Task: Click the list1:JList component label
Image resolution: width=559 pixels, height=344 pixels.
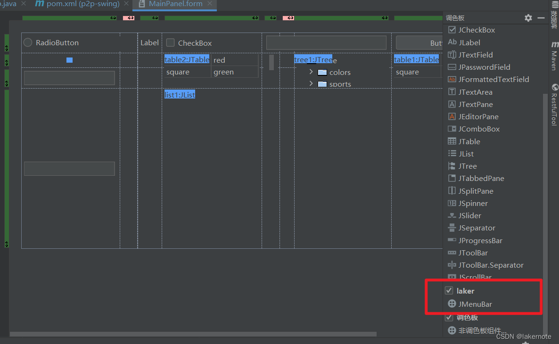Action: 180,95
